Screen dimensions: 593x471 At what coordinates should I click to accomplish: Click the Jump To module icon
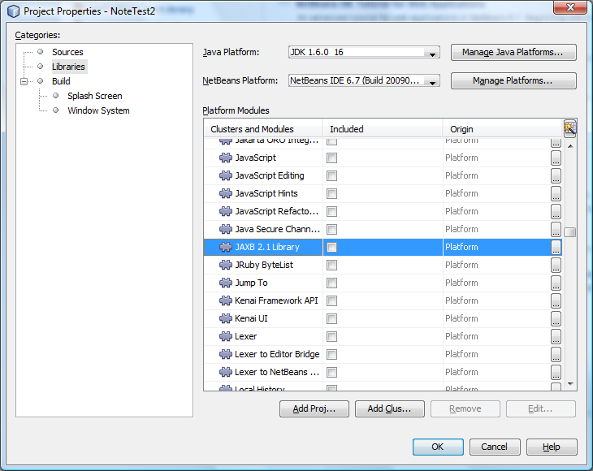(x=226, y=283)
